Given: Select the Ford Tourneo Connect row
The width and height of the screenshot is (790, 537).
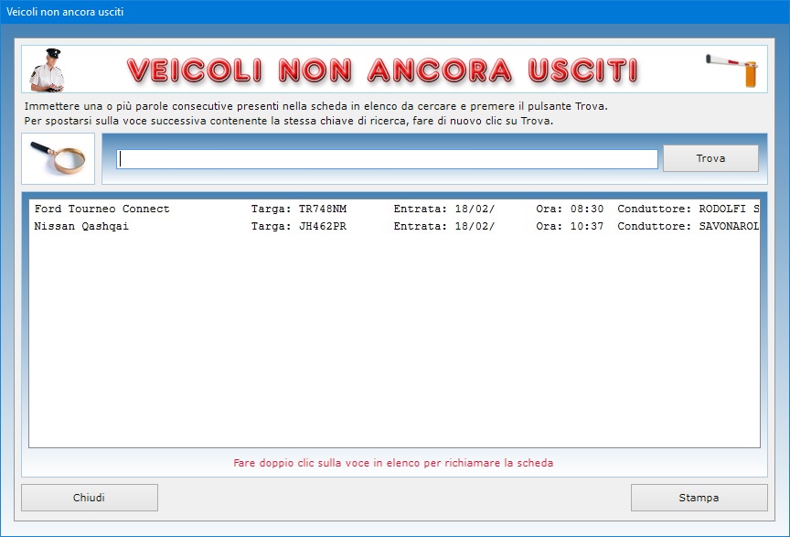Looking at the screenshot, I should pyautogui.click(x=394, y=209).
